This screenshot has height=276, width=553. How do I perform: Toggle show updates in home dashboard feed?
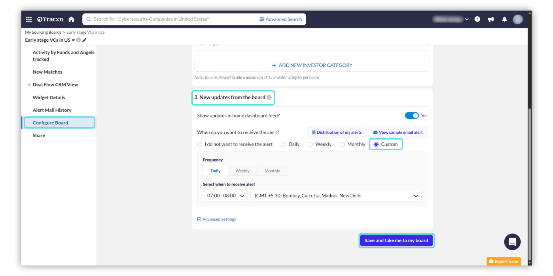pos(412,116)
